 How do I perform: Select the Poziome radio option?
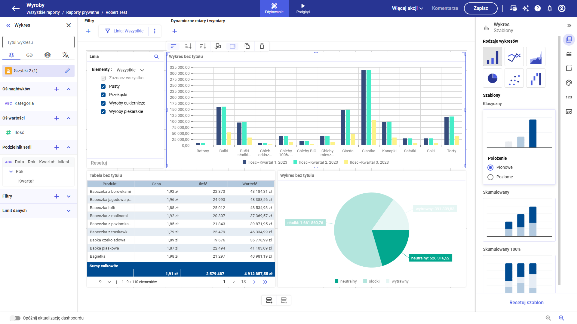click(x=490, y=177)
